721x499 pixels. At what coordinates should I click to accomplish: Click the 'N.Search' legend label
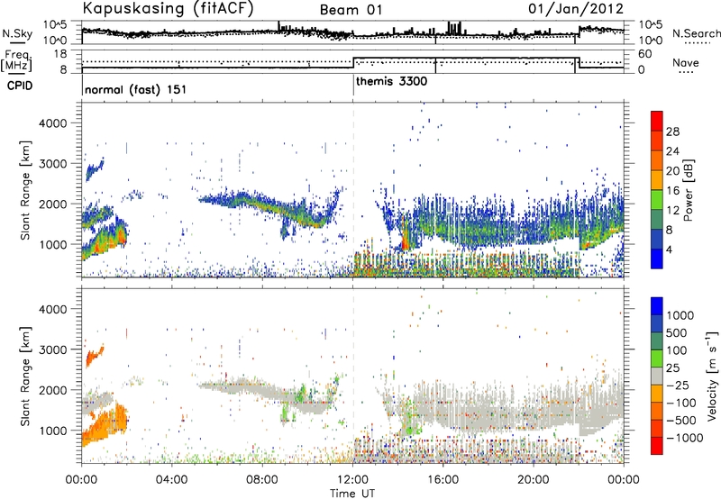(x=696, y=33)
